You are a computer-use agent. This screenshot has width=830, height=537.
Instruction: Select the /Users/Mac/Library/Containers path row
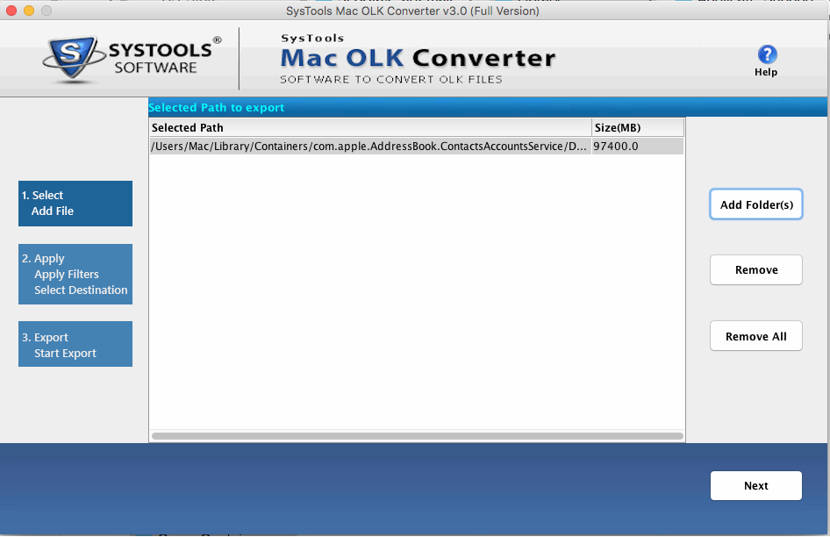coord(417,147)
